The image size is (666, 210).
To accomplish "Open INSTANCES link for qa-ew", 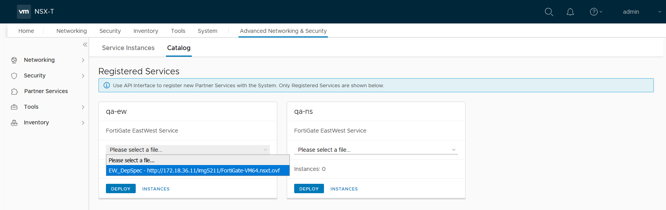I will 156,189.
